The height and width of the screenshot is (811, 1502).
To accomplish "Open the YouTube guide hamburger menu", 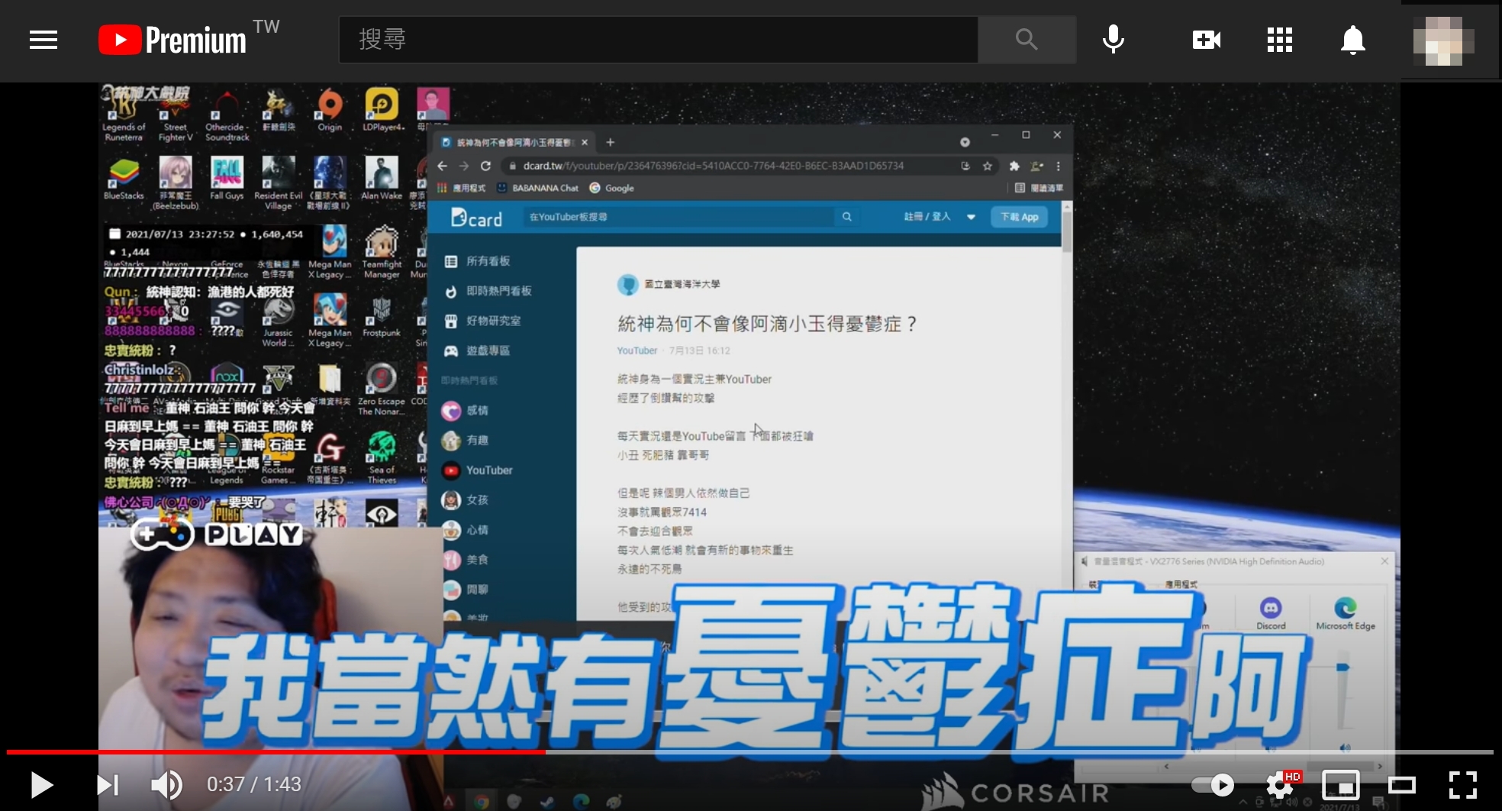I will 44,40.
